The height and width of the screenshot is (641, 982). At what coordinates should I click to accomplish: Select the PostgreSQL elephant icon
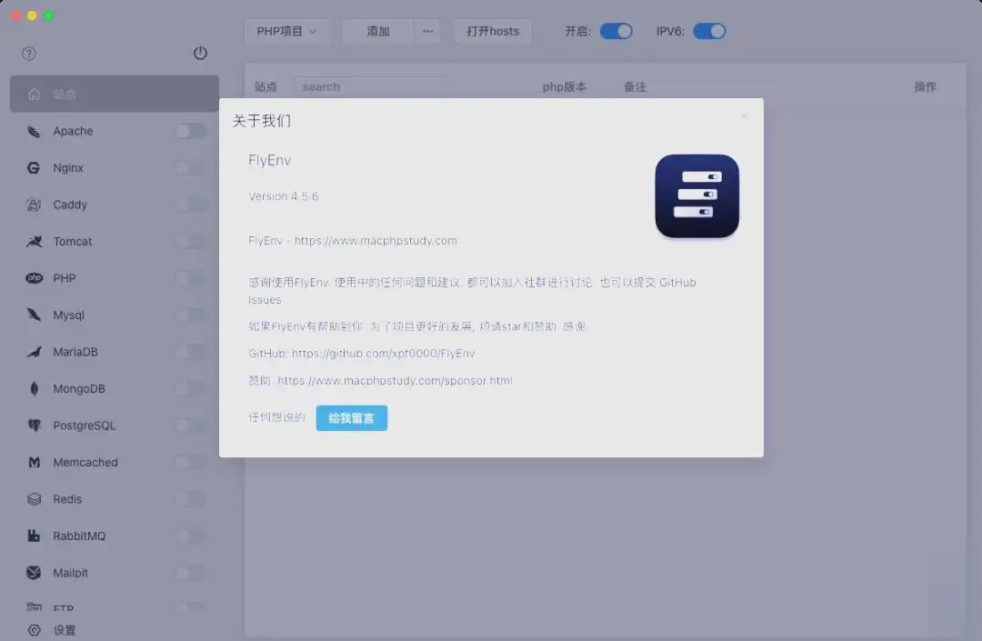(34, 426)
